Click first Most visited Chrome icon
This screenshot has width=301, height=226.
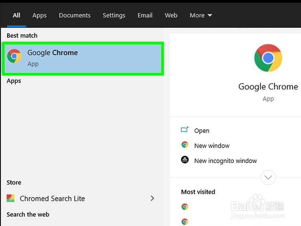tap(185, 207)
